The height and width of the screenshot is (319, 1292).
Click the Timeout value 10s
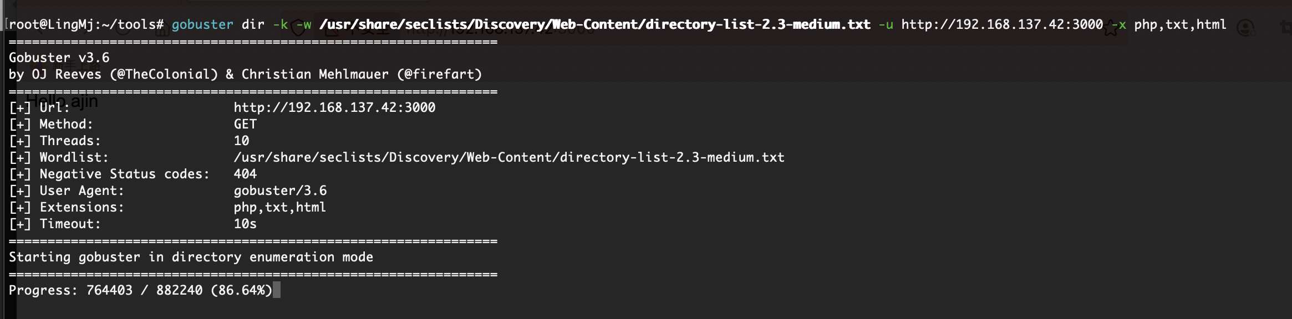245,224
